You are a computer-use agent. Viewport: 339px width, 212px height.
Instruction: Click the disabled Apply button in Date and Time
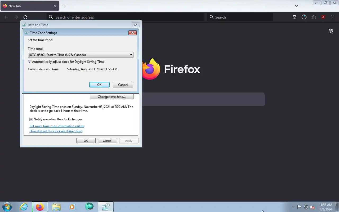(x=129, y=141)
